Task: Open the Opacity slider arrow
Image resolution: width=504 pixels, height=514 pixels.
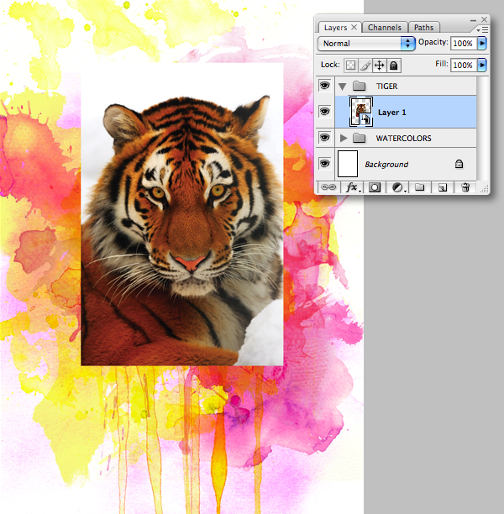Action: 482,43
